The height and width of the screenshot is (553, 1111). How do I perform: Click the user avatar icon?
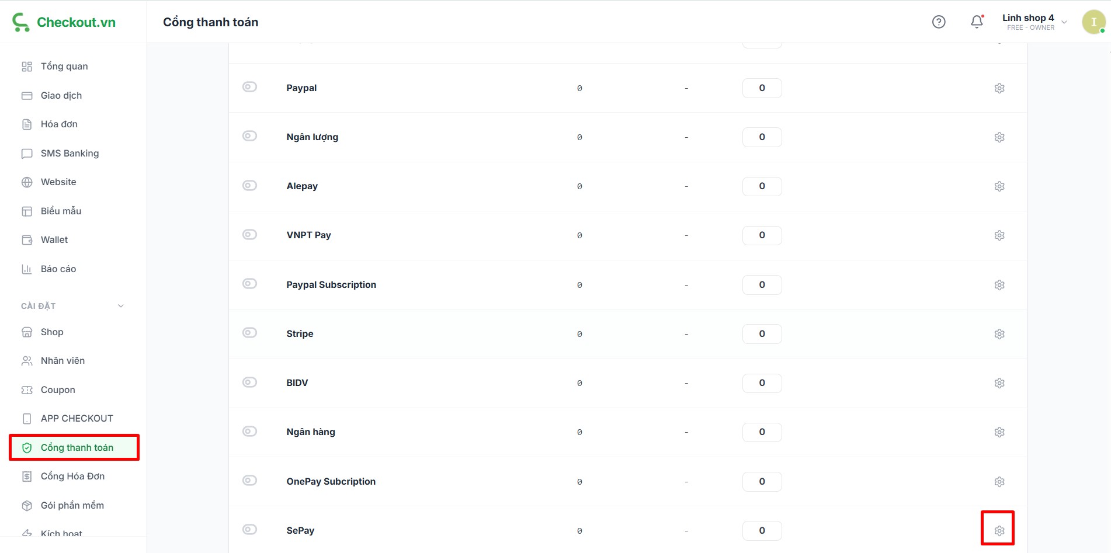coord(1093,22)
